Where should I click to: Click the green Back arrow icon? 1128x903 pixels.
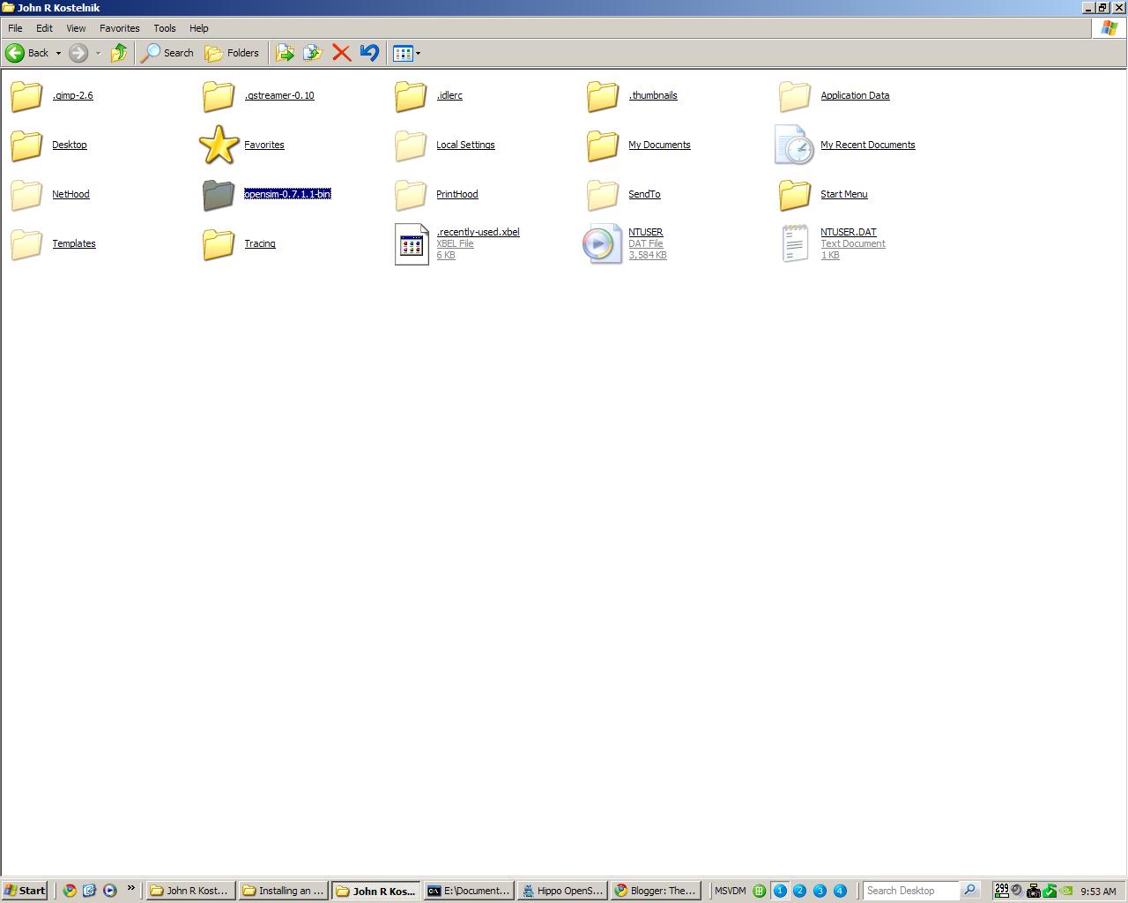[x=15, y=53]
